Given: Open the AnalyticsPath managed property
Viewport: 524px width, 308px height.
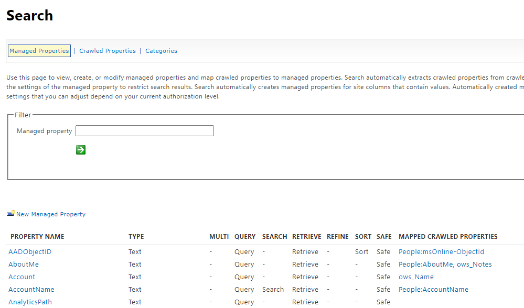Looking at the screenshot, I should pyautogui.click(x=30, y=302).
